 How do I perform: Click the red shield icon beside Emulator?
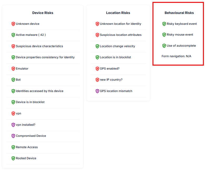click(13, 69)
